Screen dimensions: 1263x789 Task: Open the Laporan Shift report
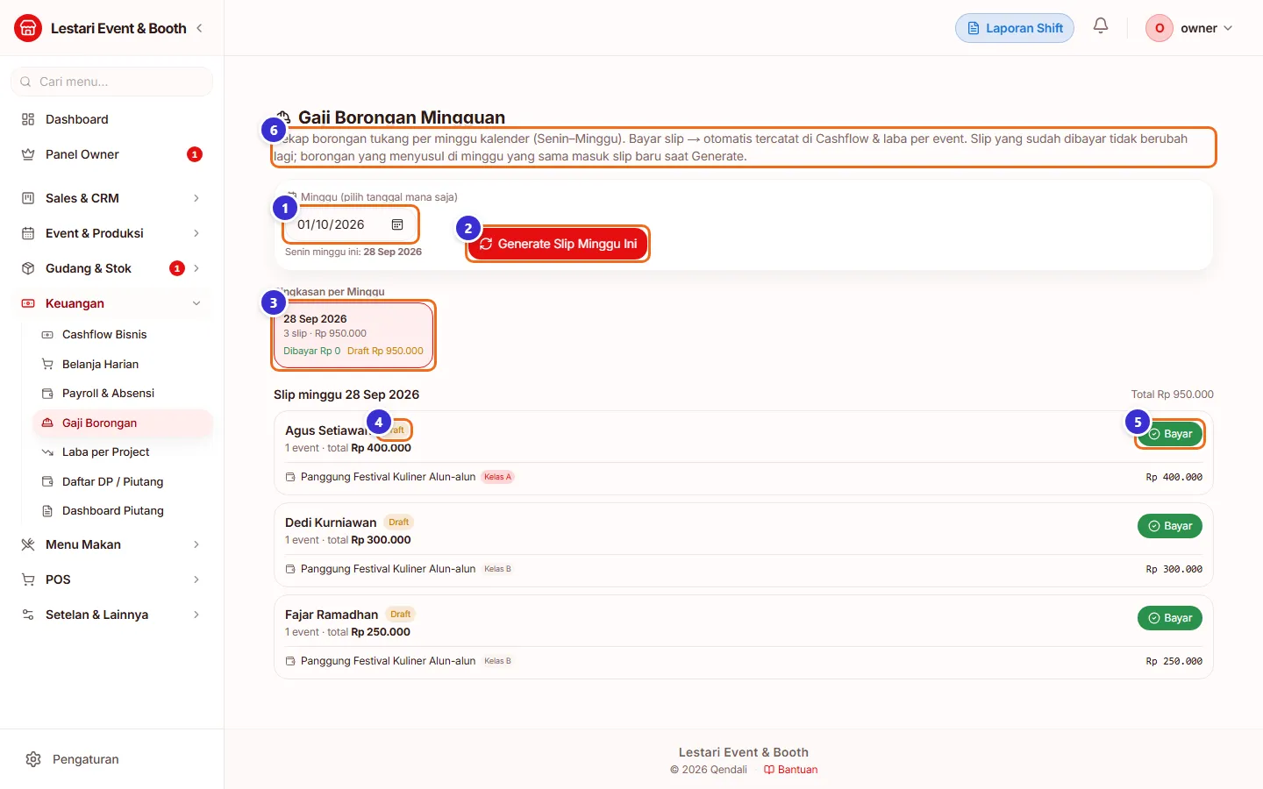click(x=1015, y=28)
